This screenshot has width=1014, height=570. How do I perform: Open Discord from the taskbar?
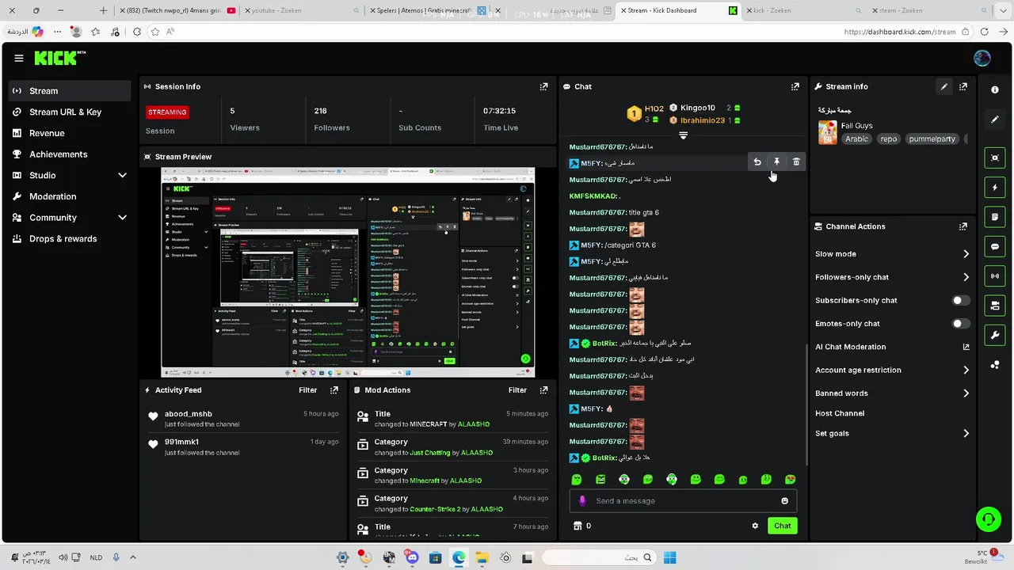(x=412, y=557)
